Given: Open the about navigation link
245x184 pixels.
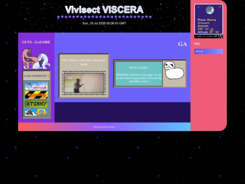Looking at the screenshot, I should click(208, 51).
